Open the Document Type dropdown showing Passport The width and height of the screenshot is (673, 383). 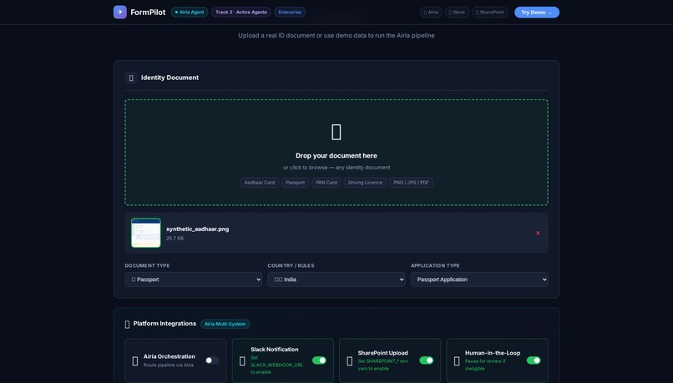[193, 280]
